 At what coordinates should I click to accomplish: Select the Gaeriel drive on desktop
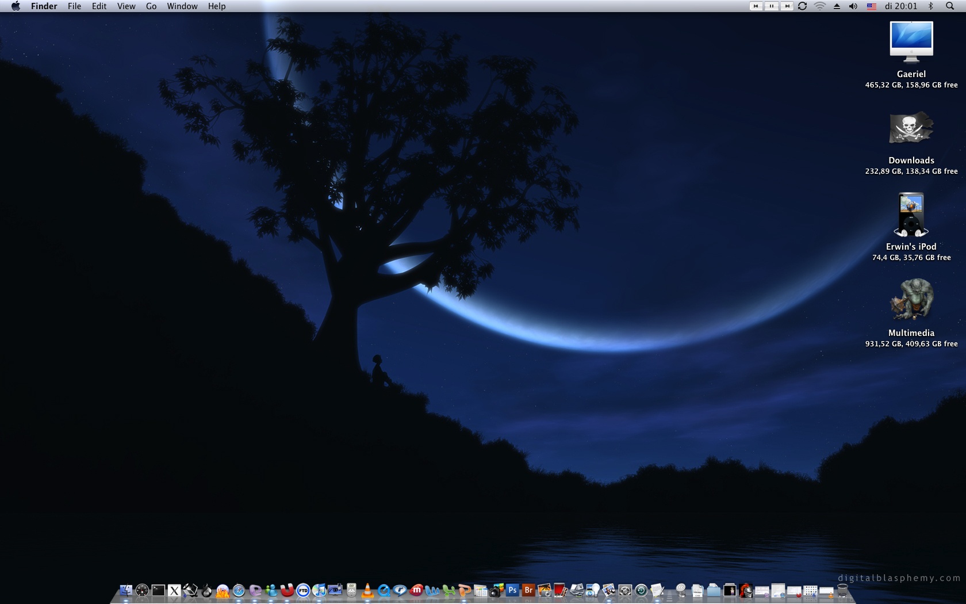pyautogui.click(x=911, y=41)
